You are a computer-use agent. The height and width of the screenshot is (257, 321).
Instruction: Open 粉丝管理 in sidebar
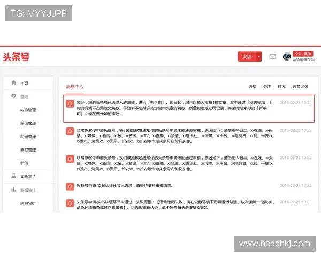pos(28,137)
